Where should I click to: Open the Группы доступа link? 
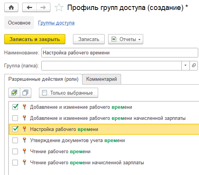tap(56, 23)
